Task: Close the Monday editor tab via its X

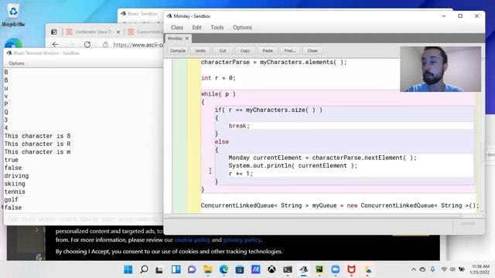Action: [x=187, y=39]
